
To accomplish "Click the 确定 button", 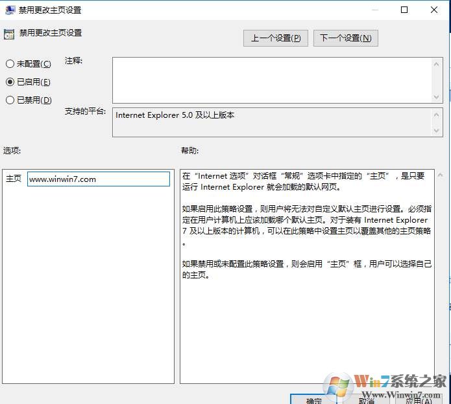I will (x=313, y=399).
